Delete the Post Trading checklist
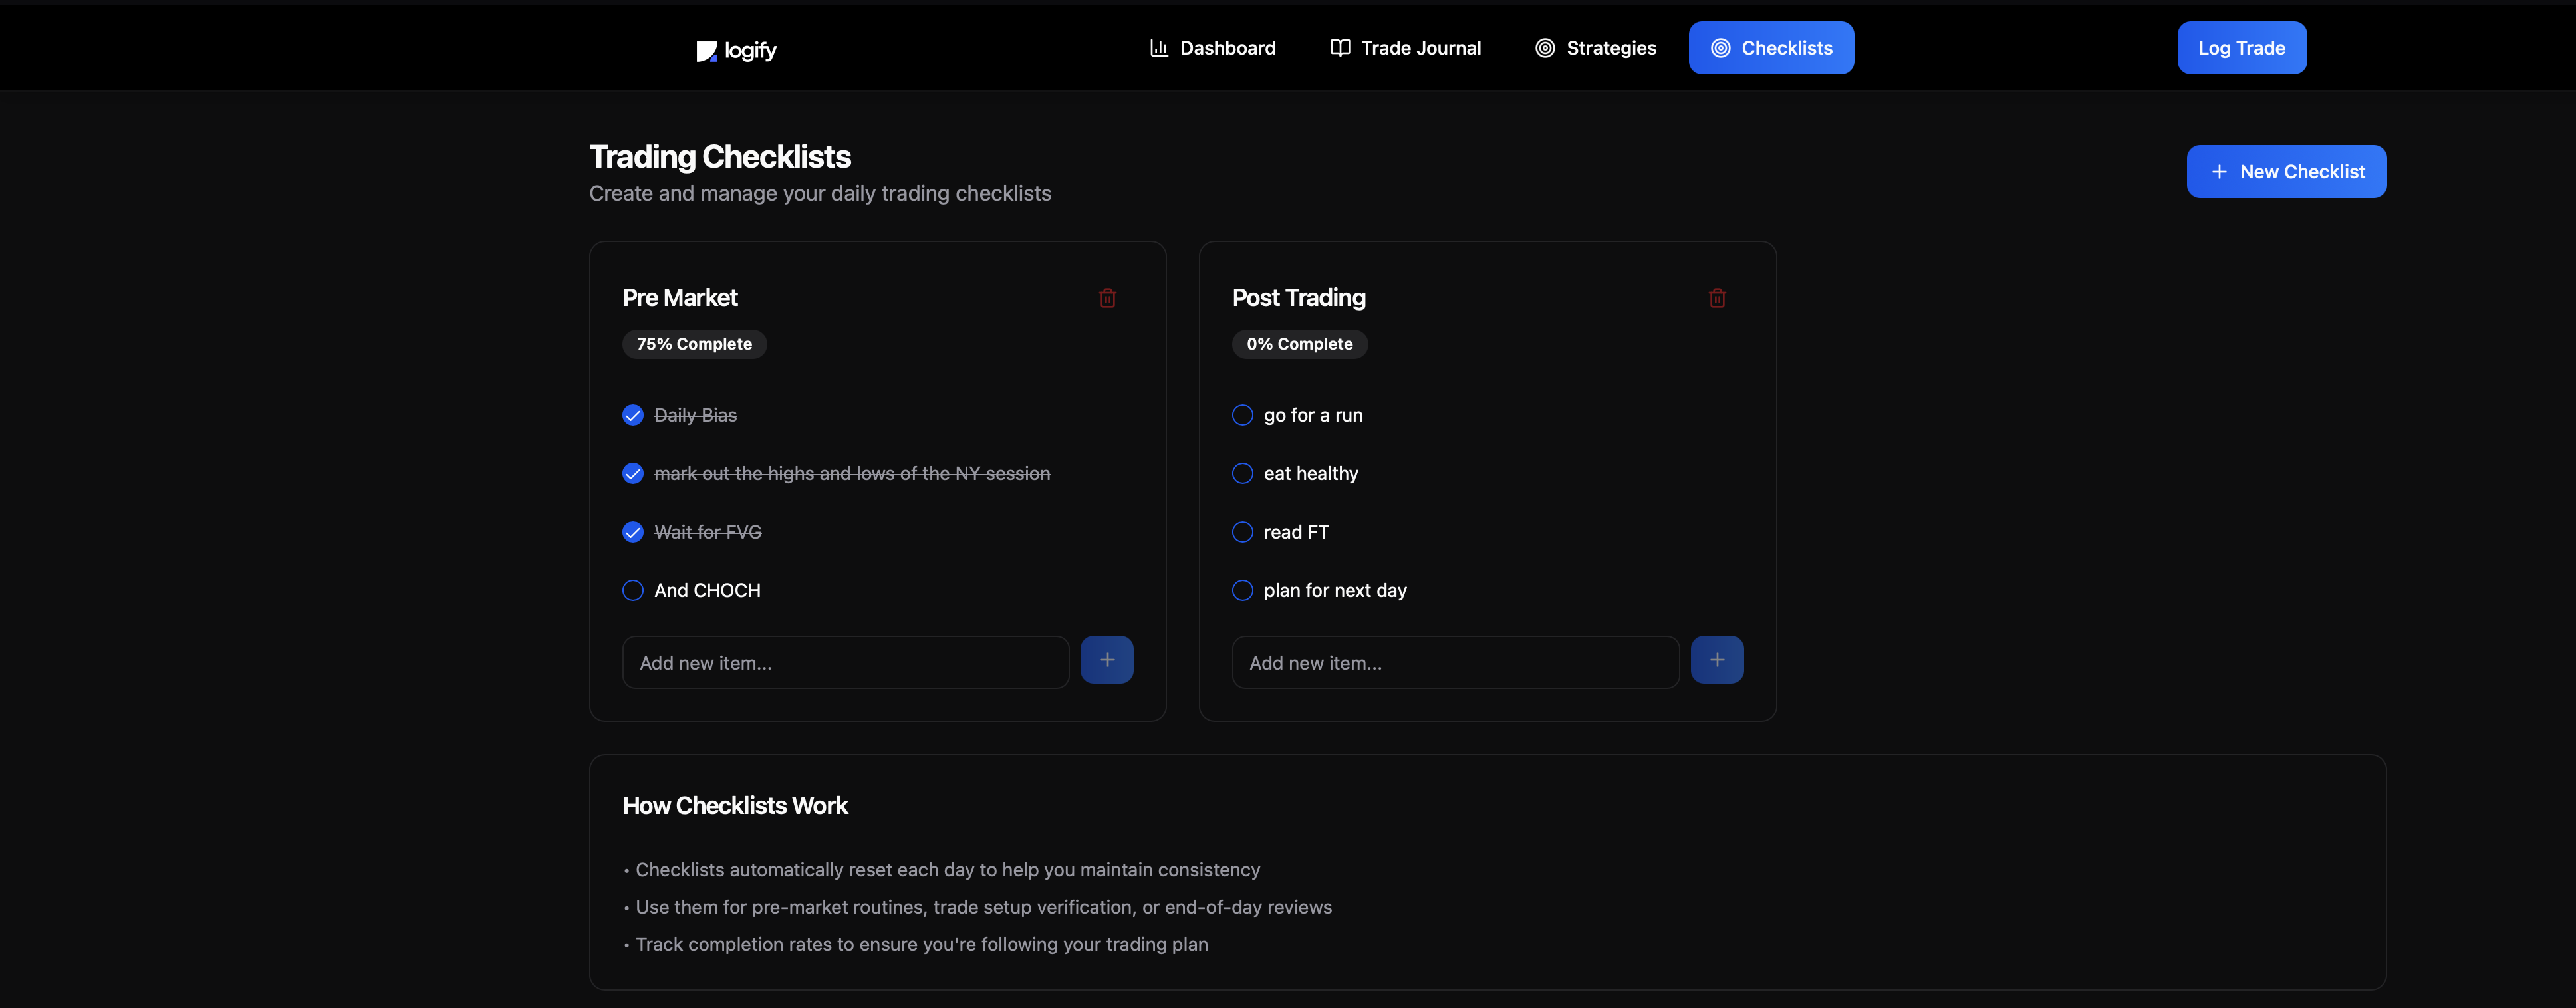 coord(1717,298)
